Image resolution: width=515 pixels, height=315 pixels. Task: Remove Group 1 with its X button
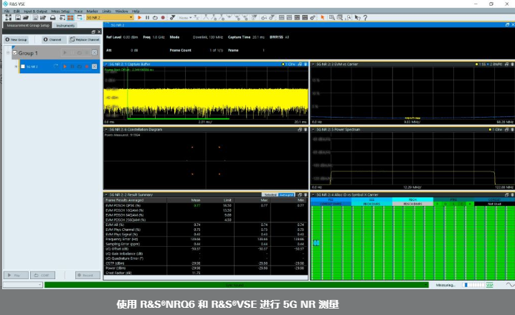tap(95, 52)
